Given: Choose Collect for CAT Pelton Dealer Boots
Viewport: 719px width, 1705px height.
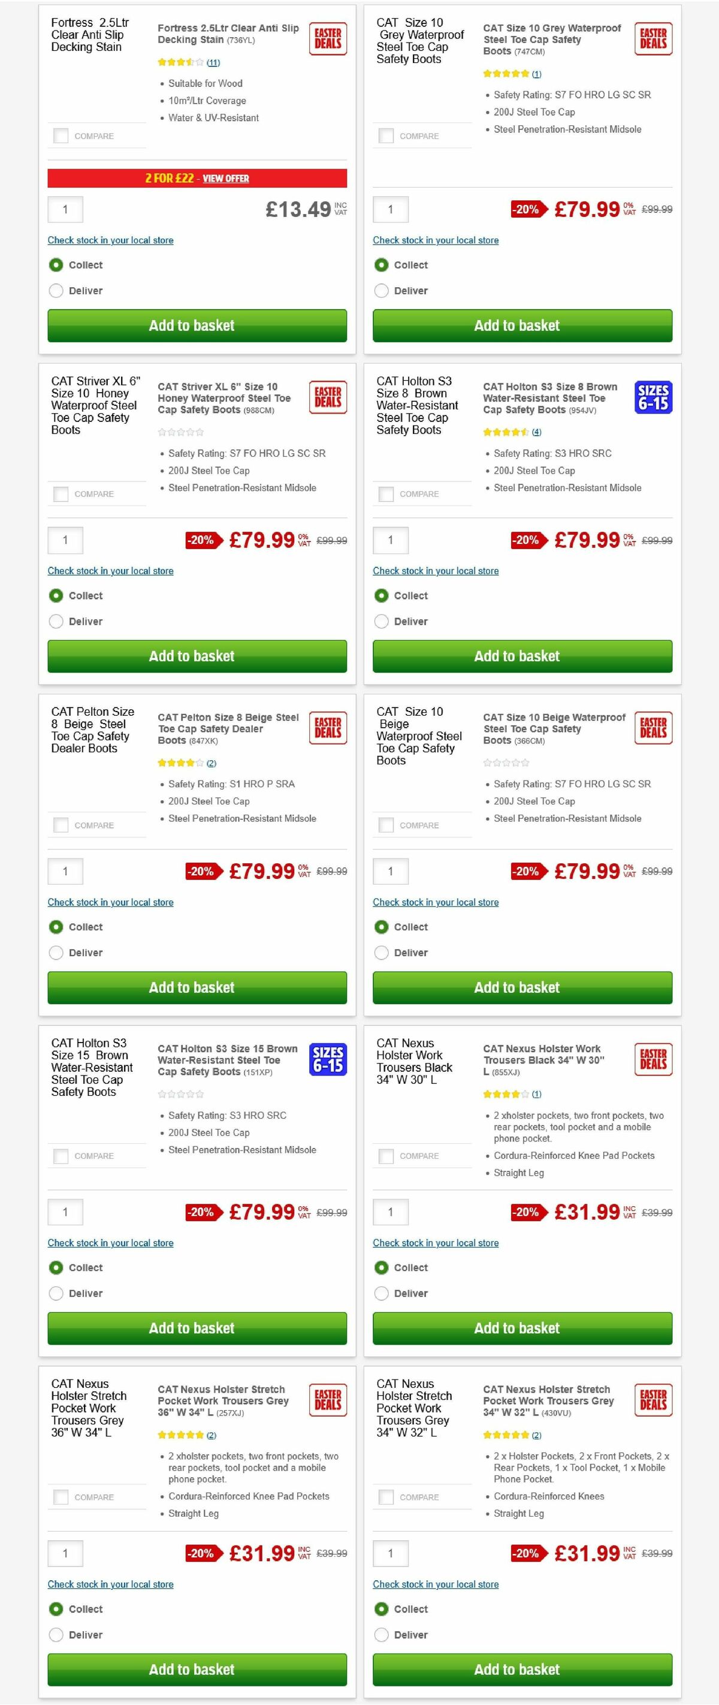Looking at the screenshot, I should 56,927.
